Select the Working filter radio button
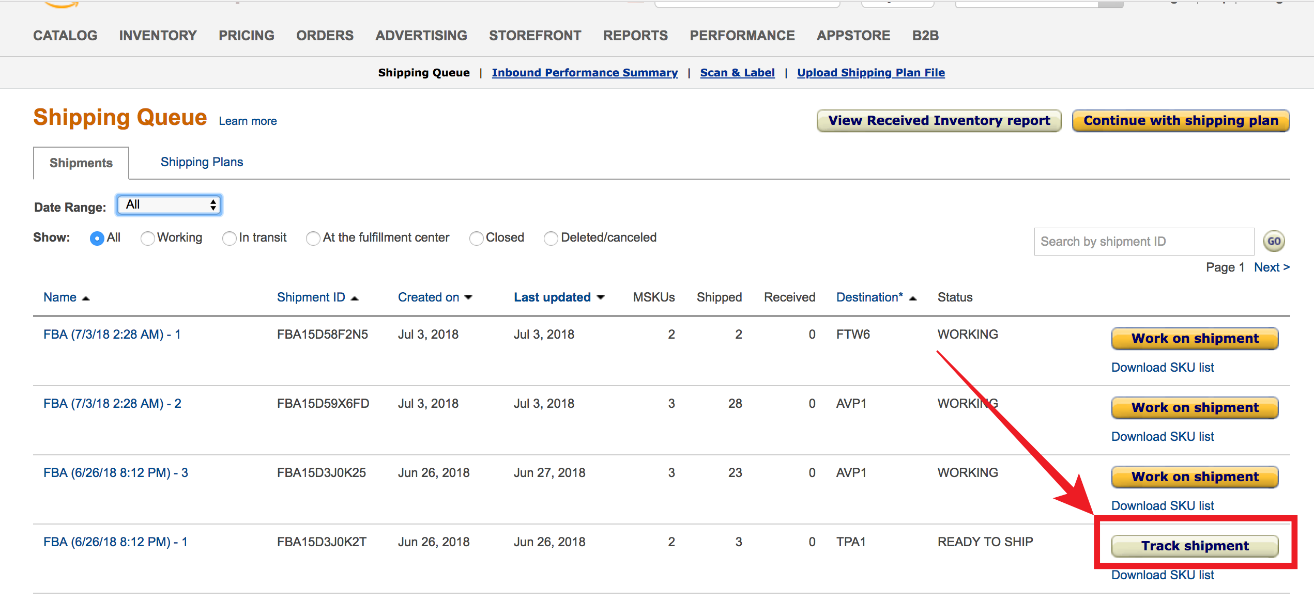Image resolution: width=1314 pixels, height=603 pixels. (147, 238)
